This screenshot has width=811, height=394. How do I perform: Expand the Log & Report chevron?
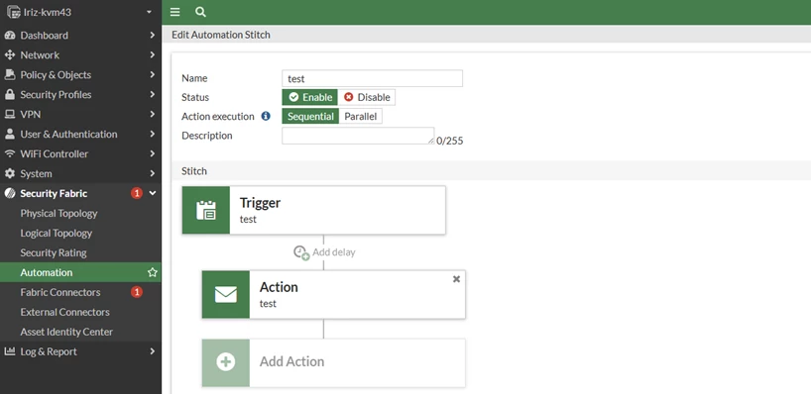(x=152, y=351)
